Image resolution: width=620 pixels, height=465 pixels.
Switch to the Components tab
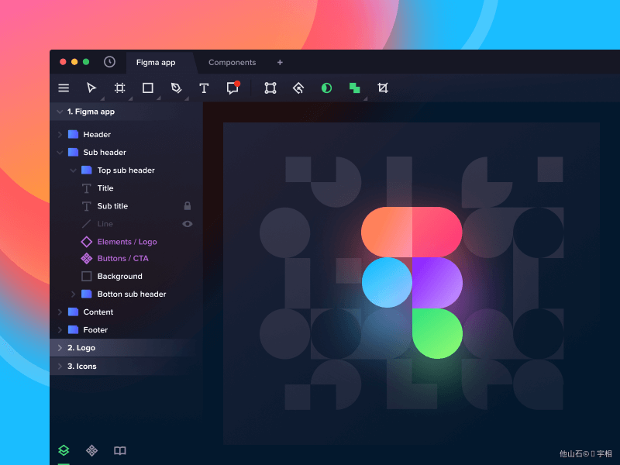click(232, 63)
